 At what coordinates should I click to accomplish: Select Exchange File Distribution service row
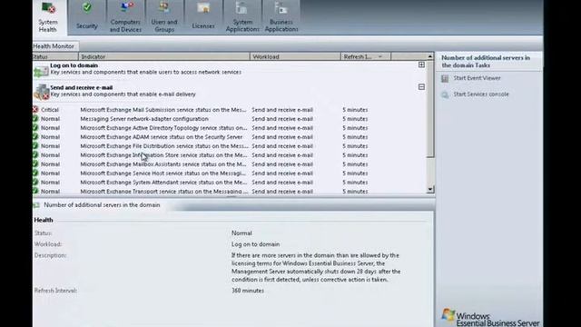coord(230,146)
